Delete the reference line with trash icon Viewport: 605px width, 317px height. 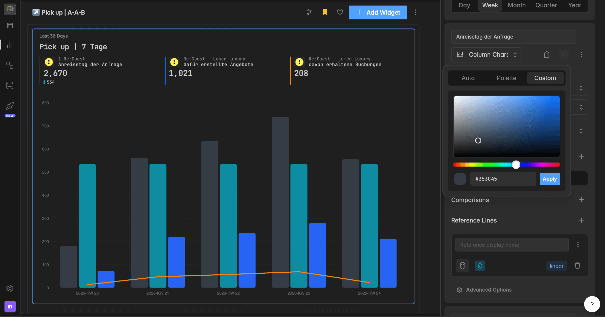(x=578, y=266)
